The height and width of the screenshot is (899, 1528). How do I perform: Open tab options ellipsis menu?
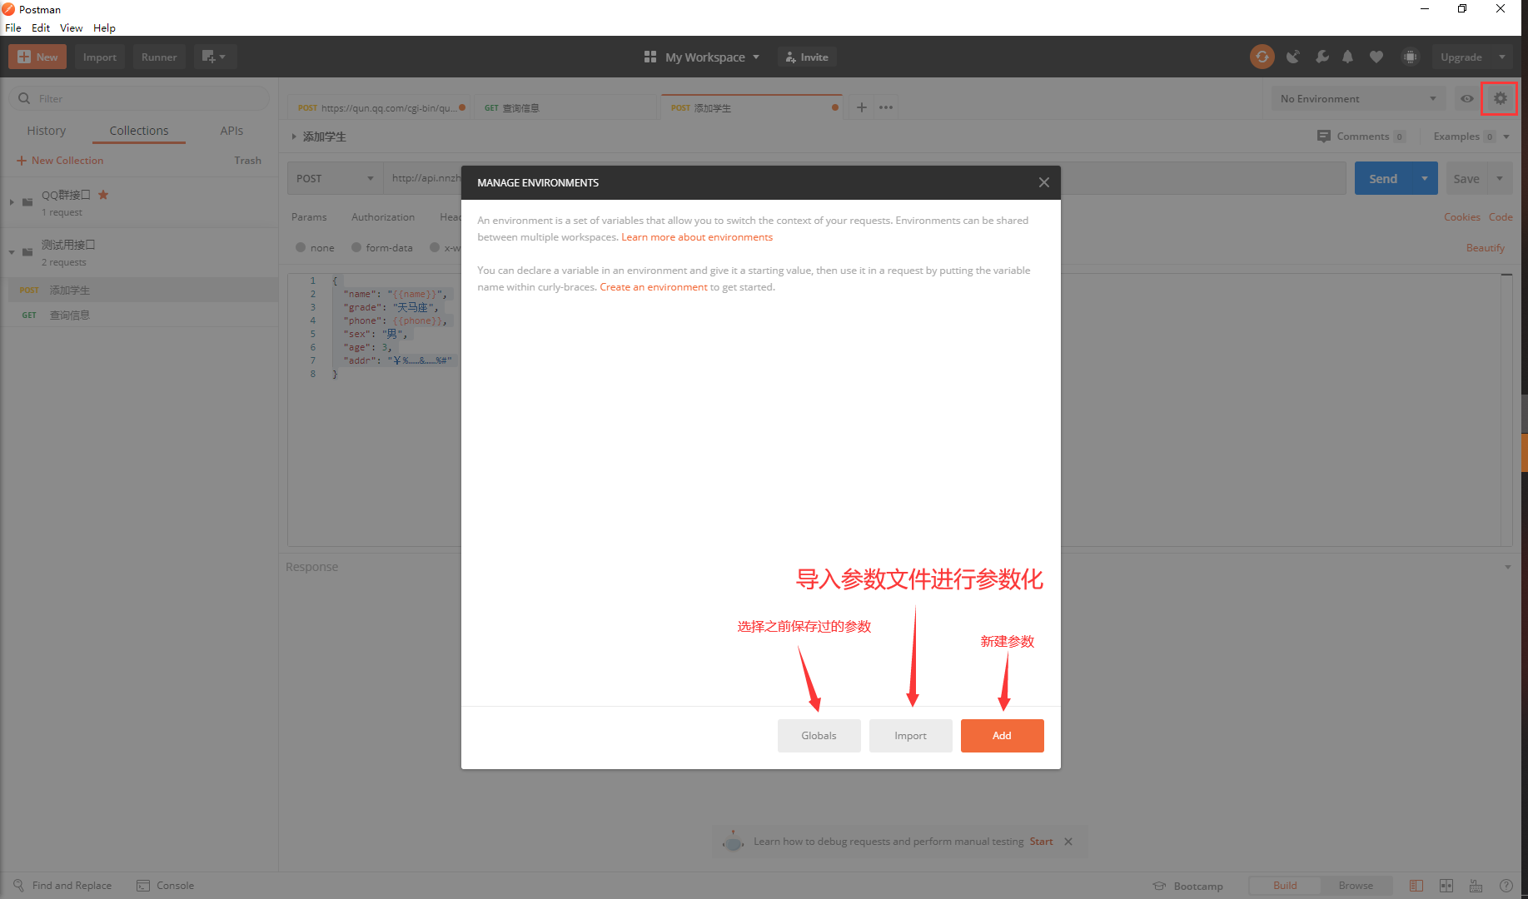pos(886,107)
